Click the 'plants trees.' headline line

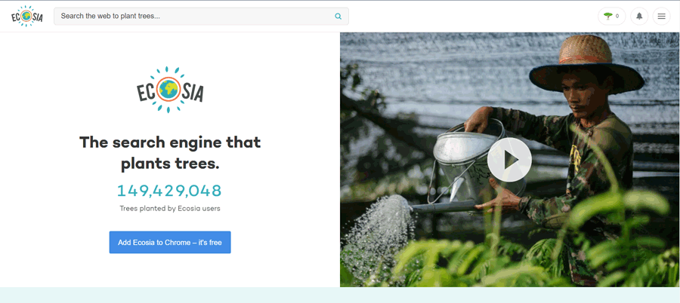170,164
